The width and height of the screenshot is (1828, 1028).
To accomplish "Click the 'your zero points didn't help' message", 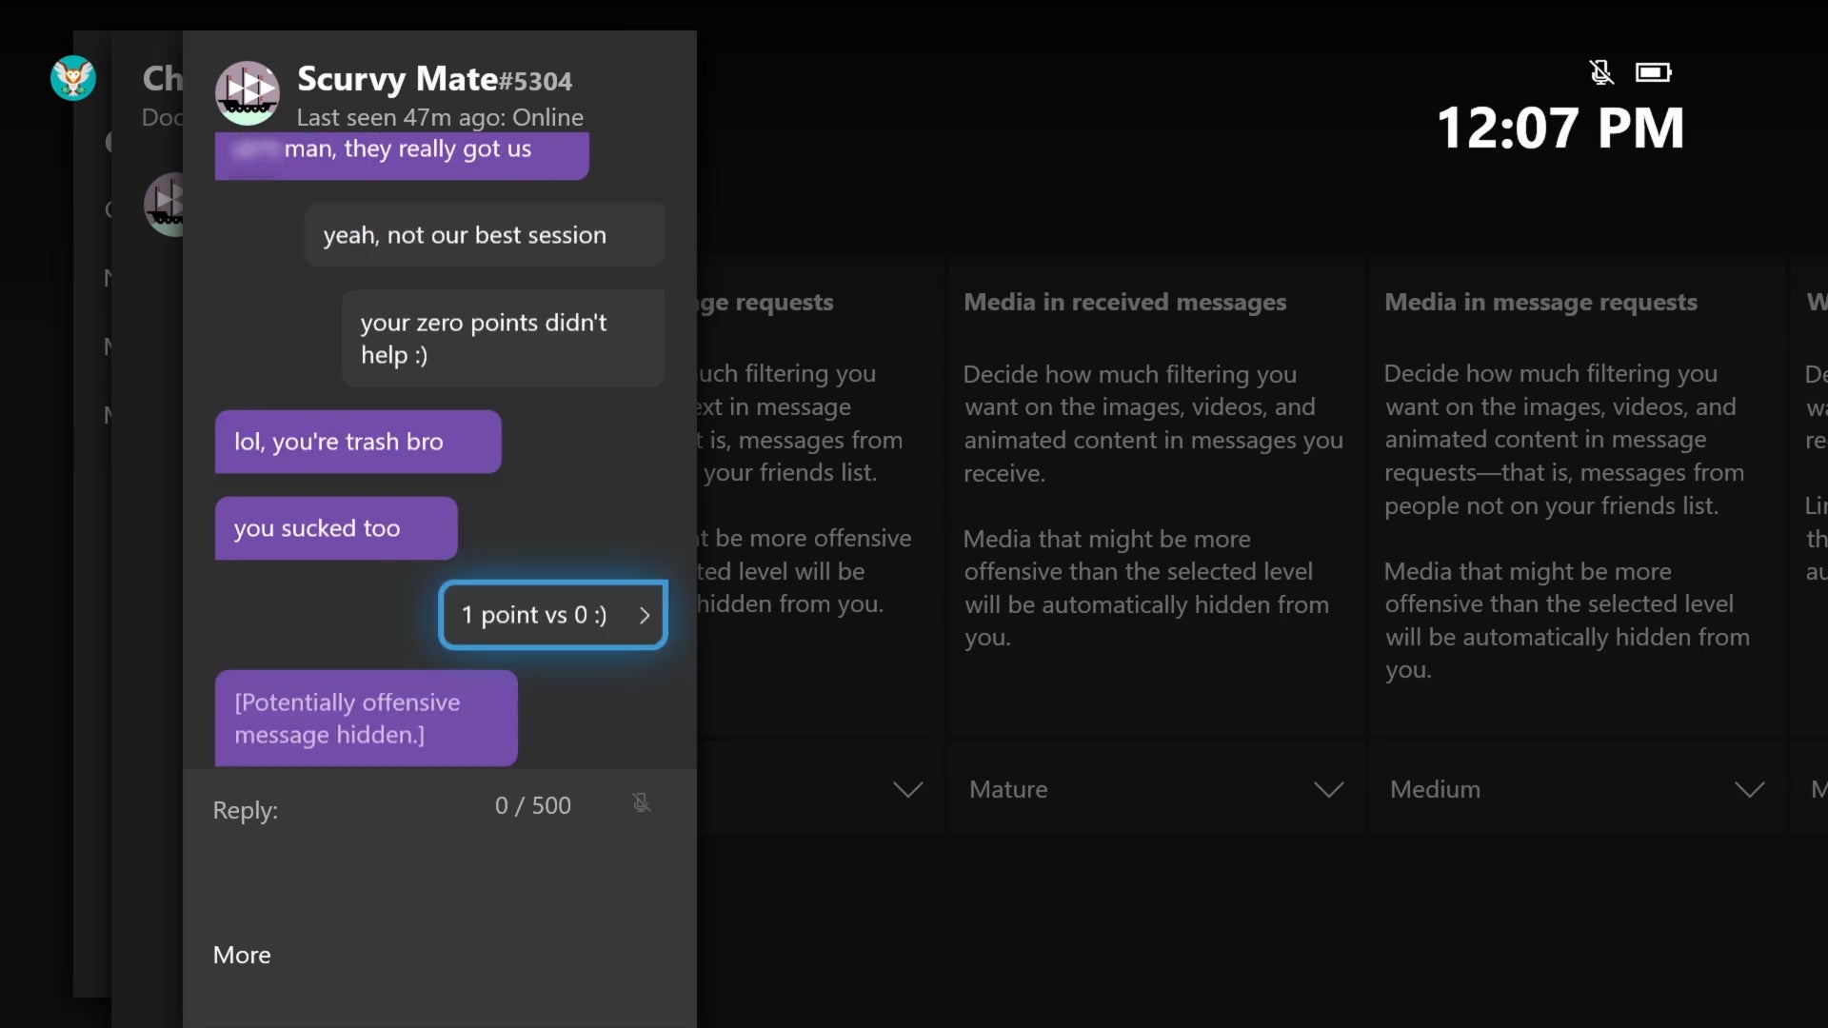I will [503, 339].
